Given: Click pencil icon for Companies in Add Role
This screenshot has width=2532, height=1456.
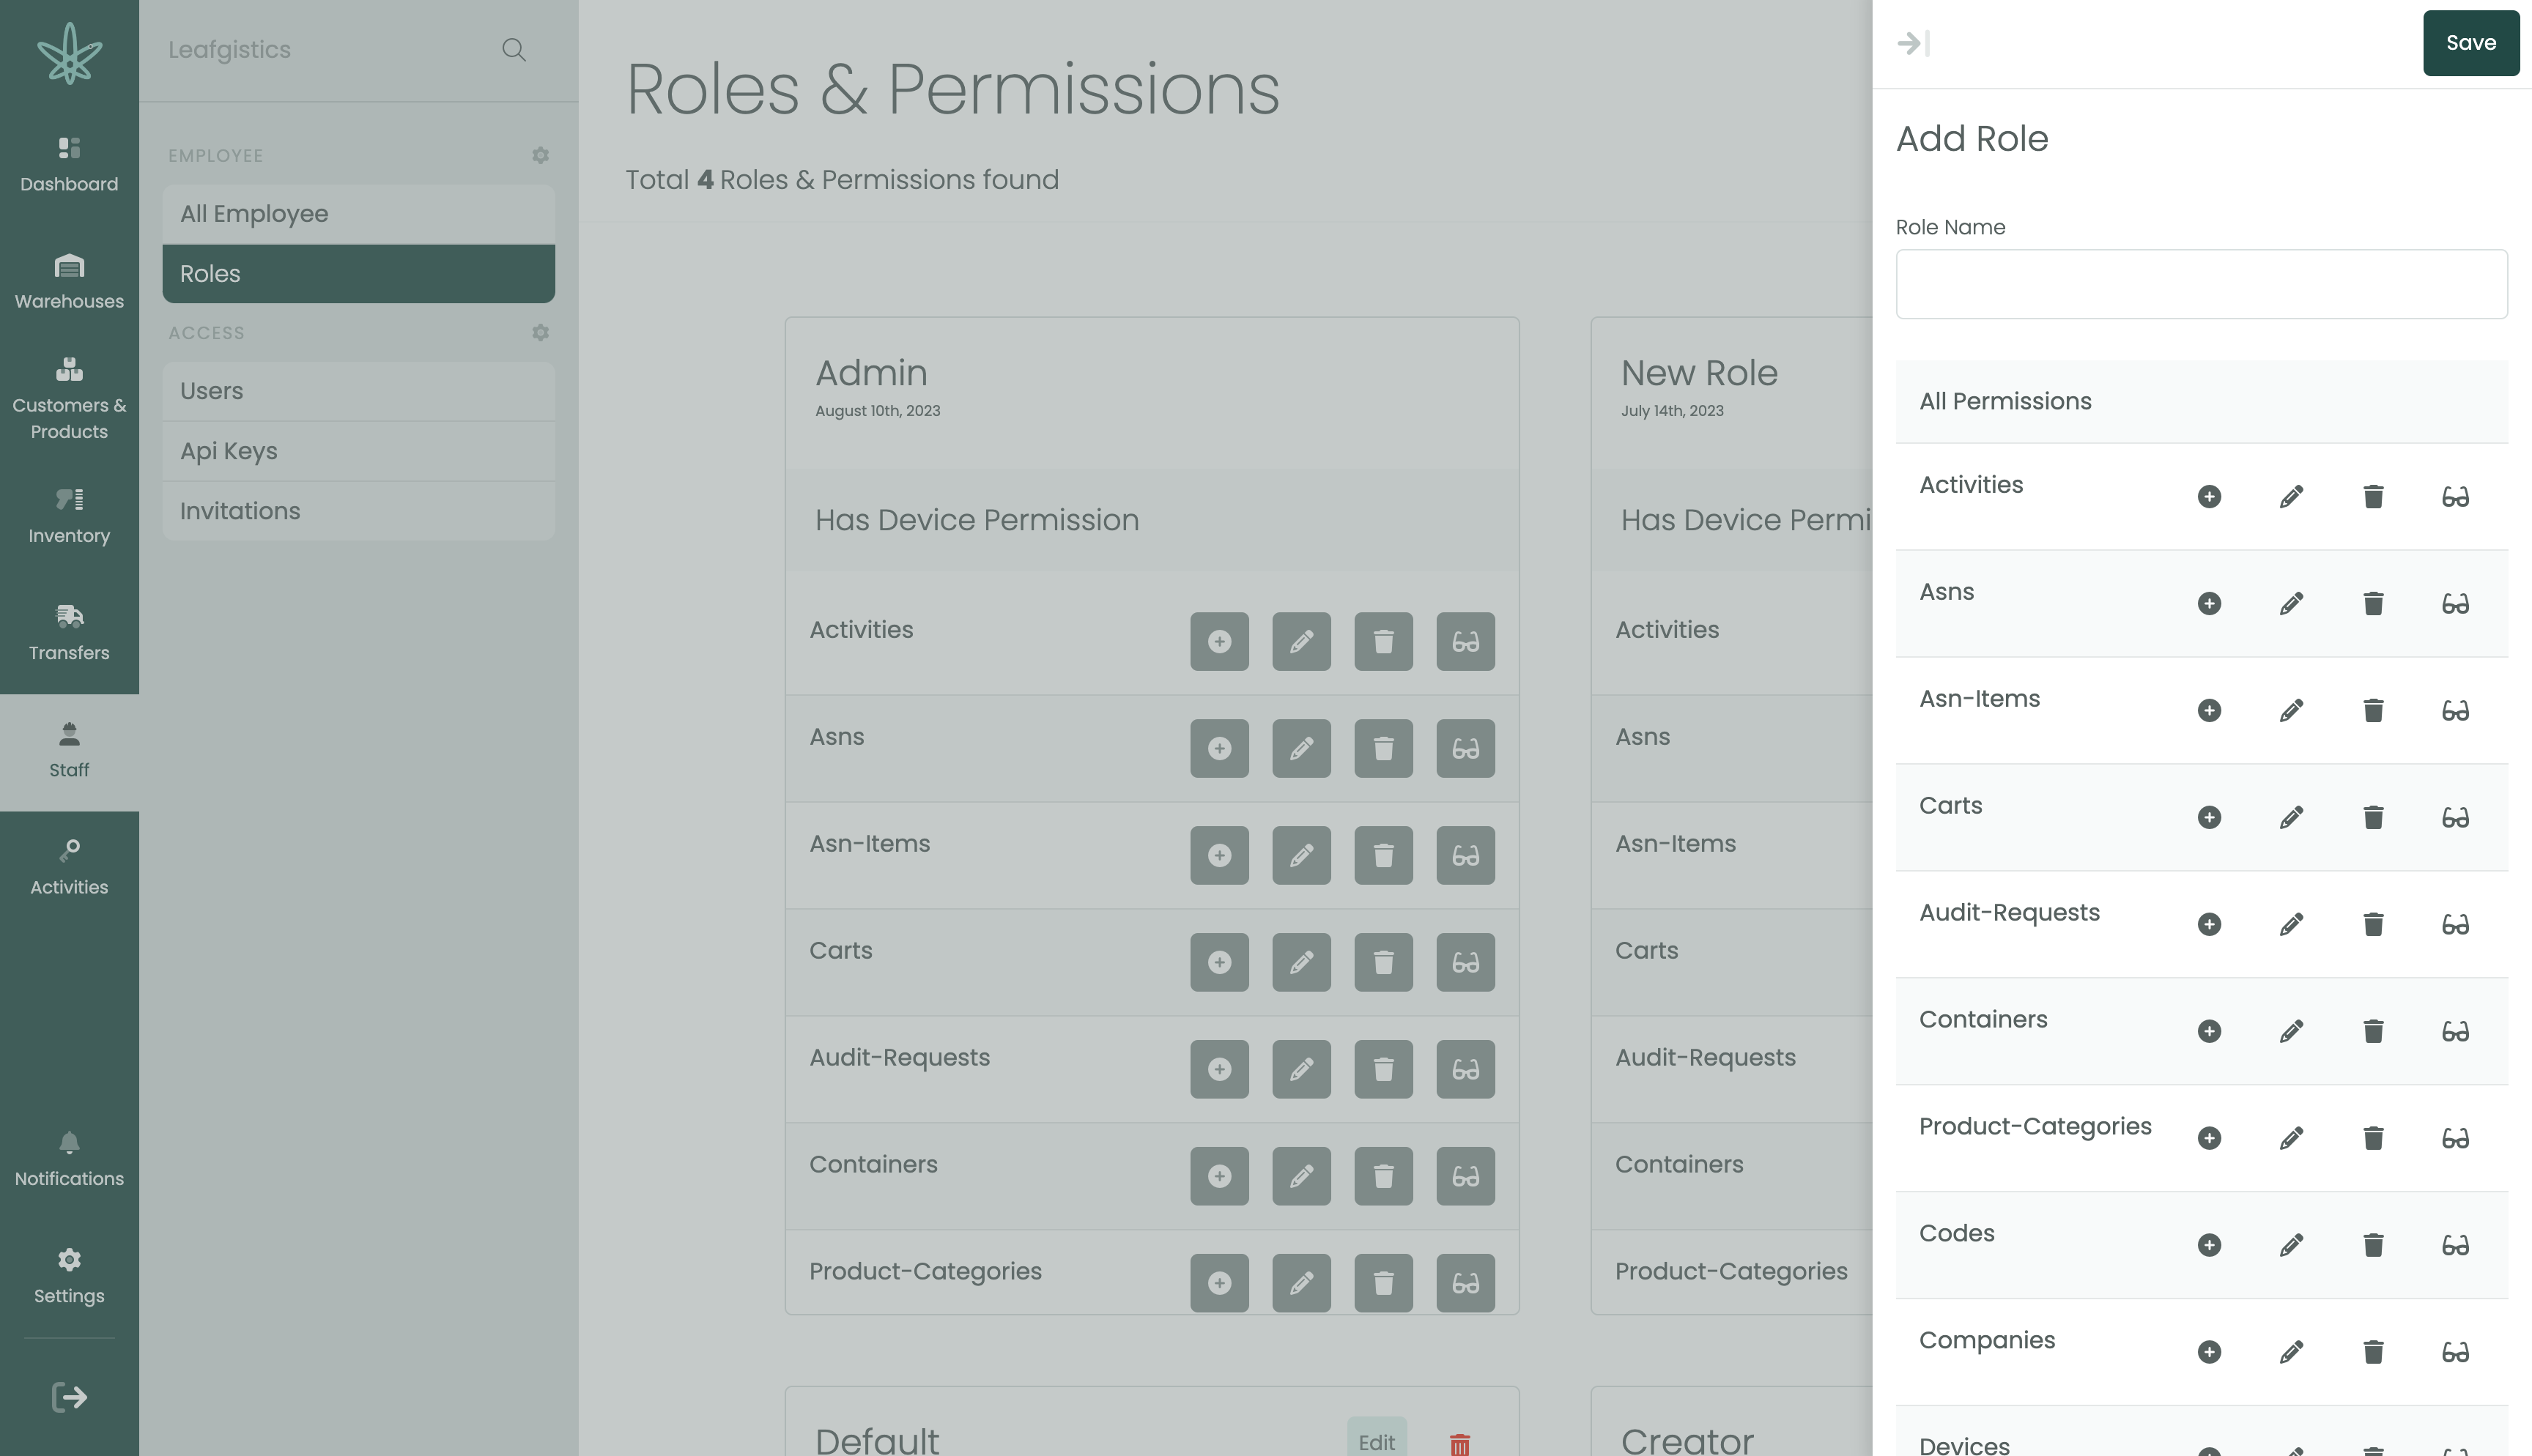Looking at the screenshot, I should (2291, 1353).
